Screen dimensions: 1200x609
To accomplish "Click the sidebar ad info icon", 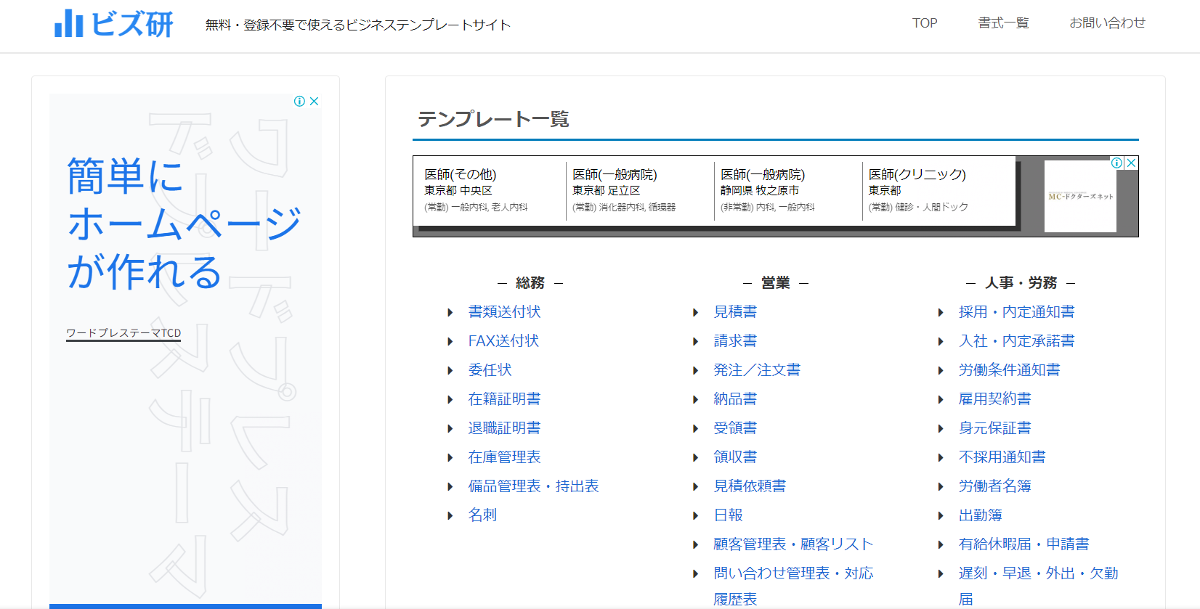I will click(x=299, y=101).
